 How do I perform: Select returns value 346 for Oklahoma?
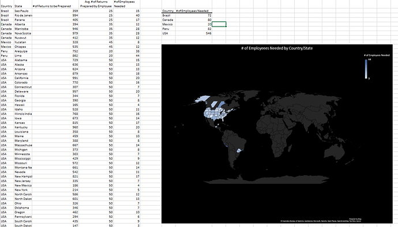tap(75, 208)
